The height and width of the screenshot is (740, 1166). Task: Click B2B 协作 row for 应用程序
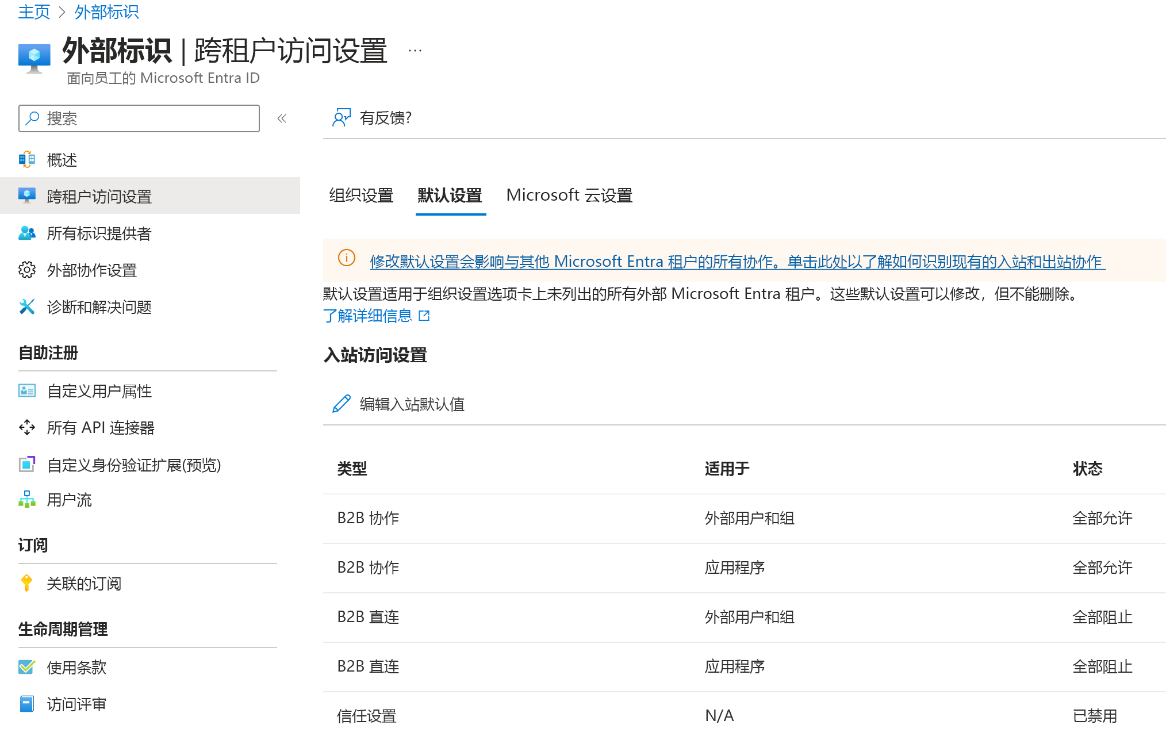(744, 568)
